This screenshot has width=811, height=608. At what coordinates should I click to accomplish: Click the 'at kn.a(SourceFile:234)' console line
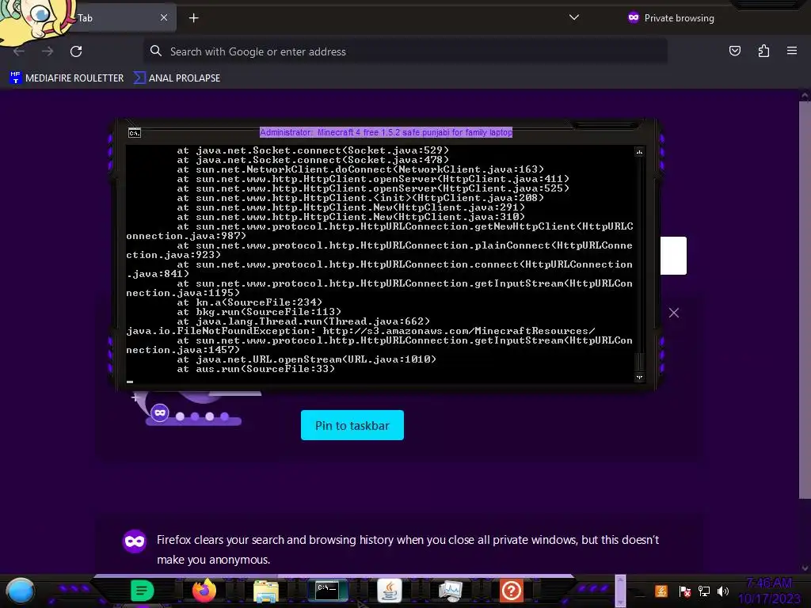click(x=249, y=302)
